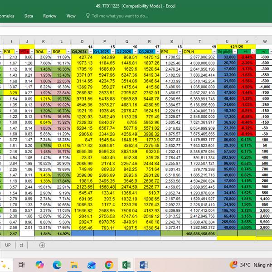The height and width of the screenshot is (272, 272).
Task: Click the Excel icon on the taskbar
Action: 126,265
